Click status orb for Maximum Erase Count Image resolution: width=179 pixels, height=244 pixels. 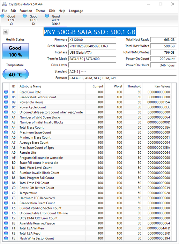6,132
